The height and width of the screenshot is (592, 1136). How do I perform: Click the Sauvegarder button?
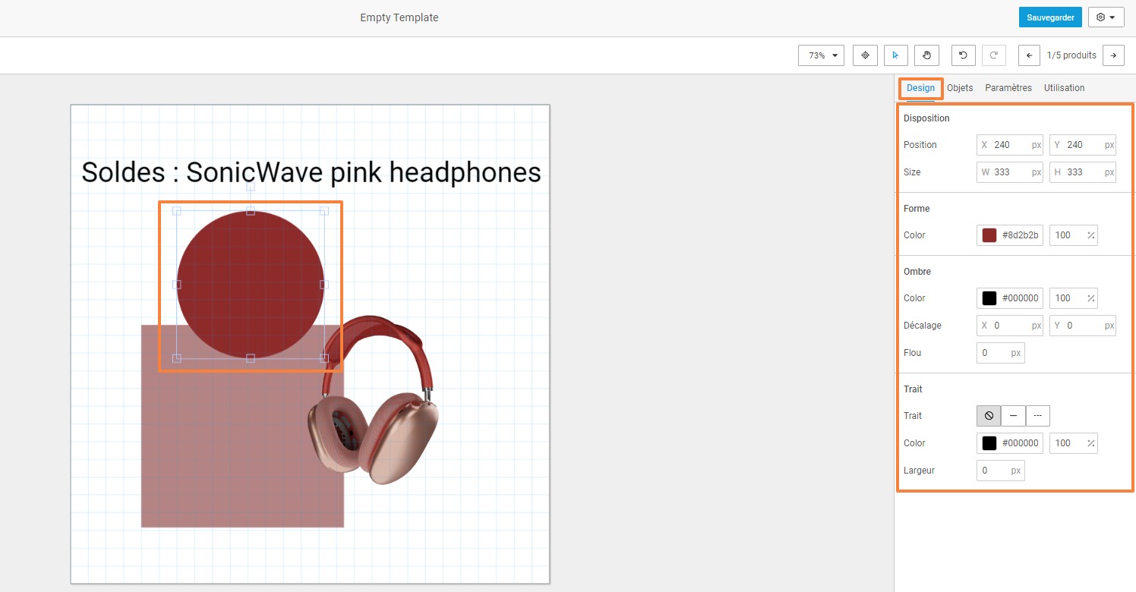point(1050,17)
